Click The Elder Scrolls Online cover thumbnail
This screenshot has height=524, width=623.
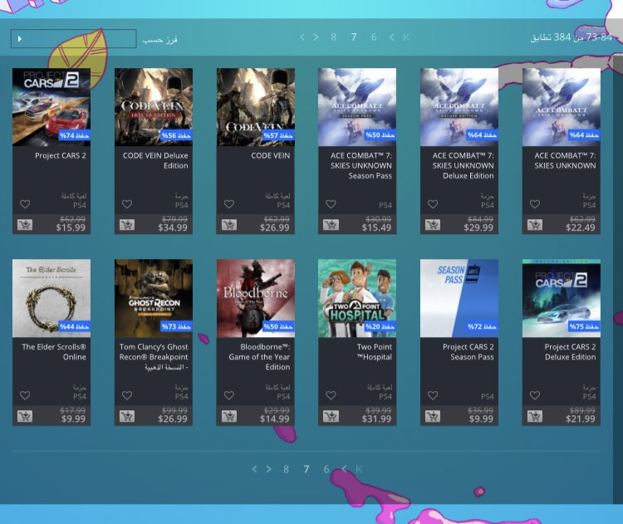pyautogui.click(x=52, y=298)
